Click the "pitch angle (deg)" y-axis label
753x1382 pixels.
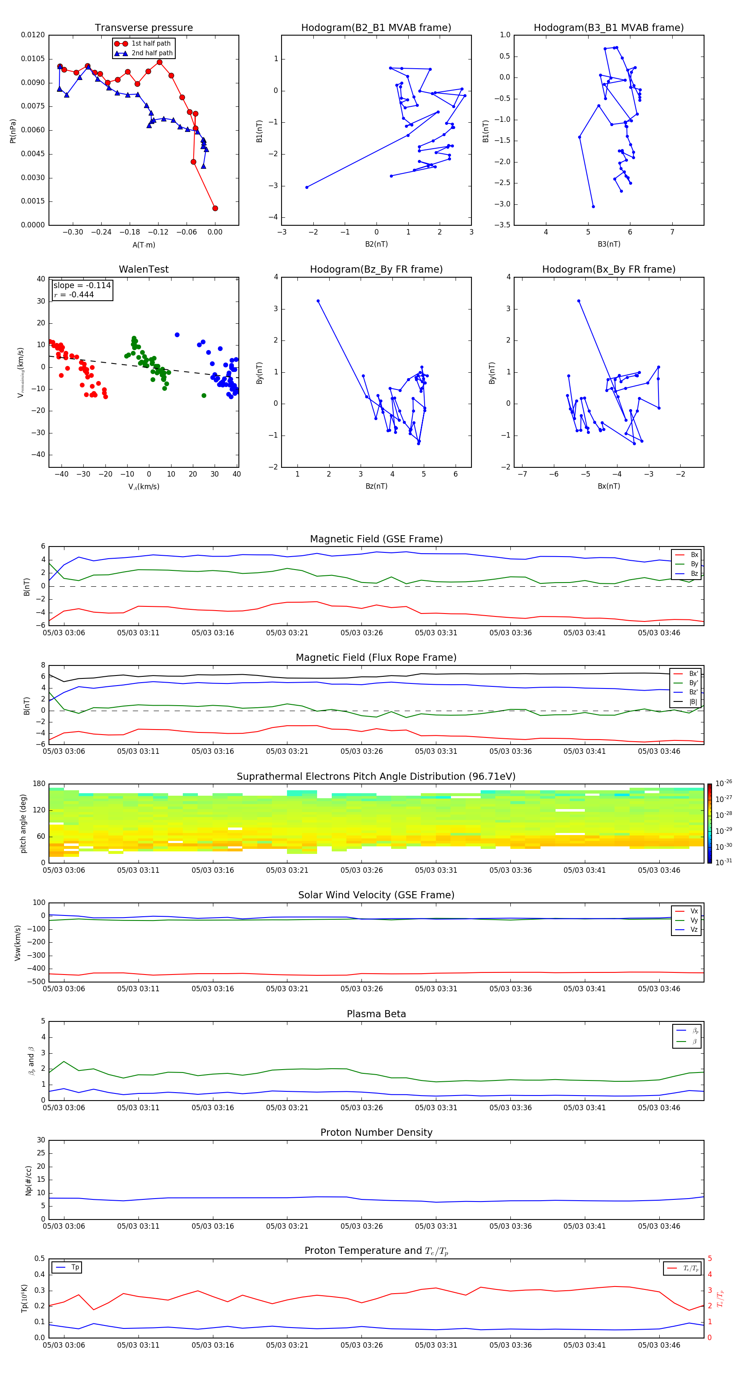(23, 823)
